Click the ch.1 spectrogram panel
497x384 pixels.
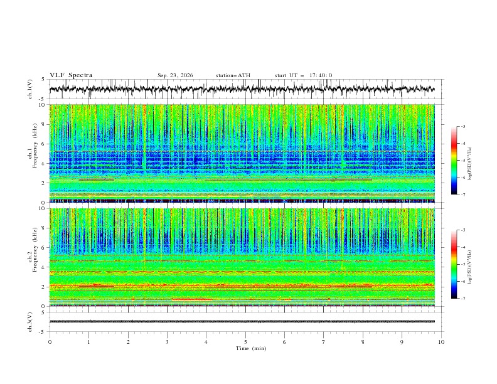[x=242, y=153]
